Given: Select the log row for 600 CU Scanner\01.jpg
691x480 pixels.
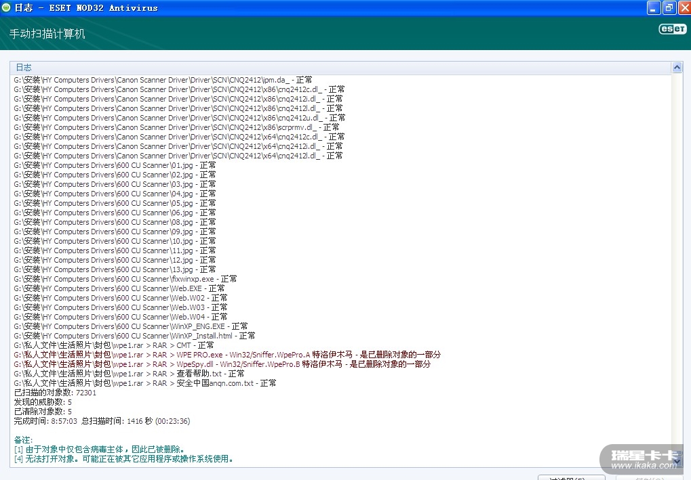Looking at the screenshot, I should click(x=115, y=165).
